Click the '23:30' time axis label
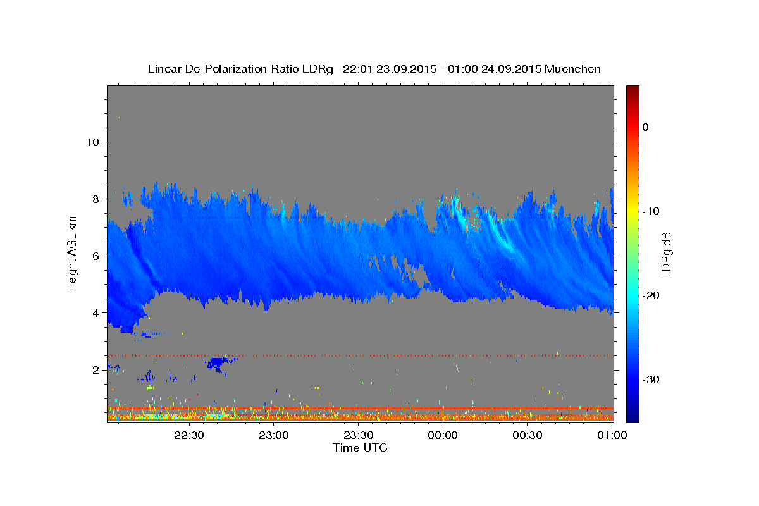 coord(358,435)
